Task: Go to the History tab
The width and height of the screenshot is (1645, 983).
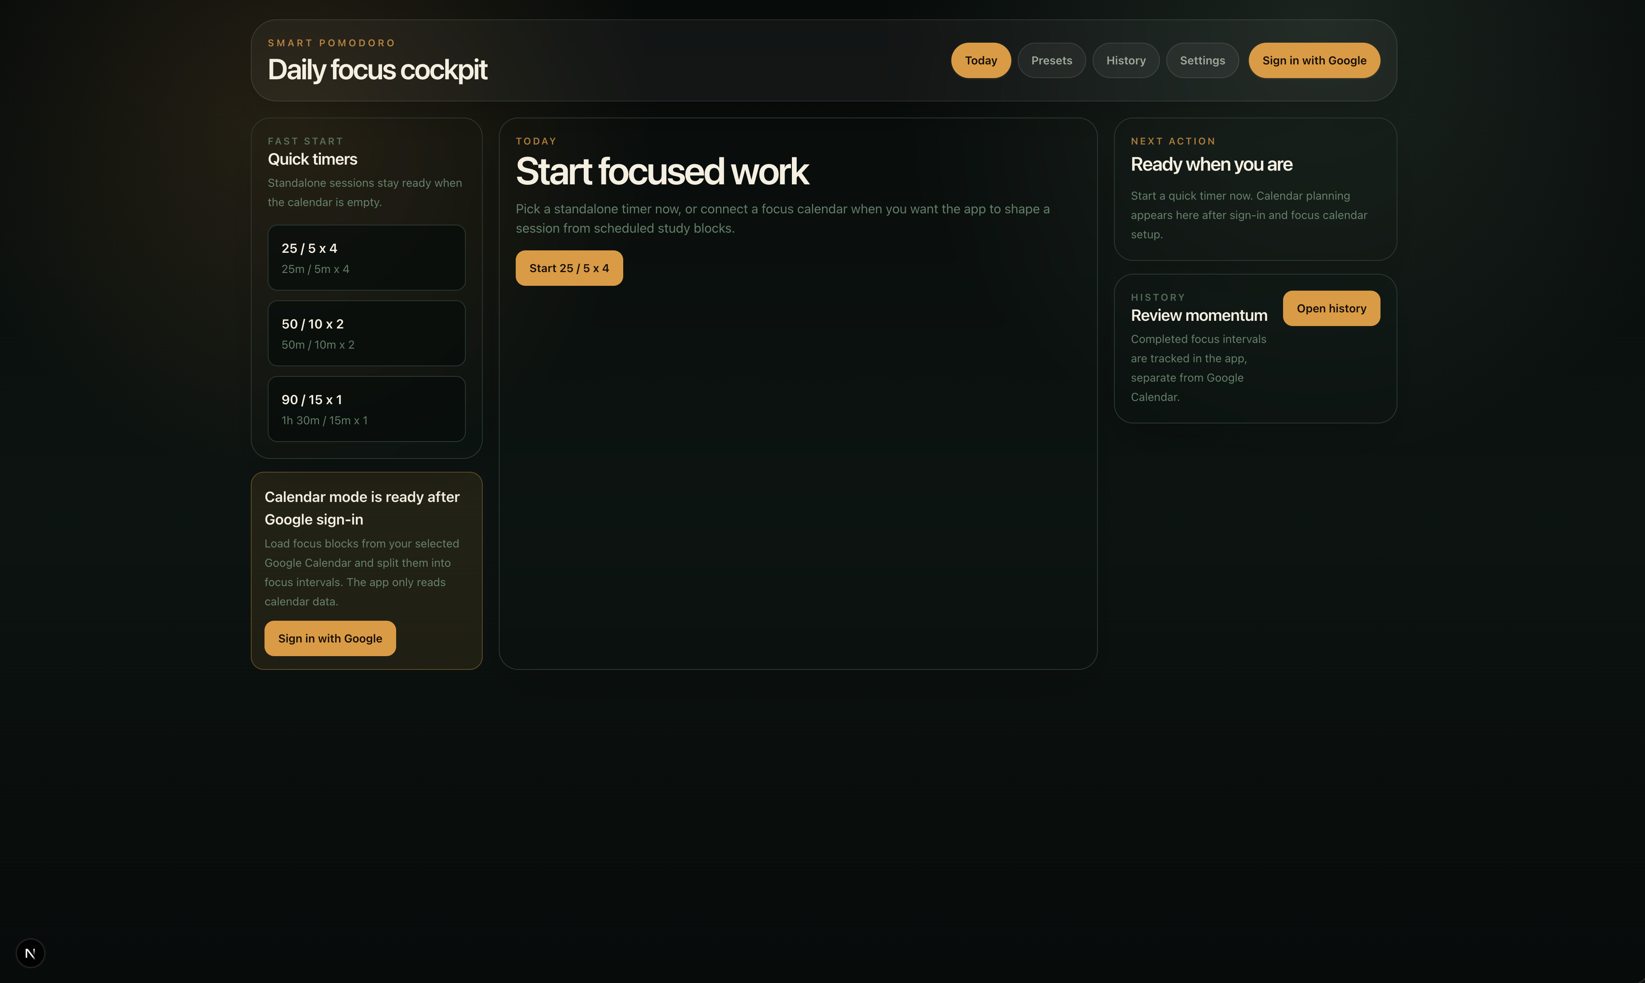Action: [1126, 60]
